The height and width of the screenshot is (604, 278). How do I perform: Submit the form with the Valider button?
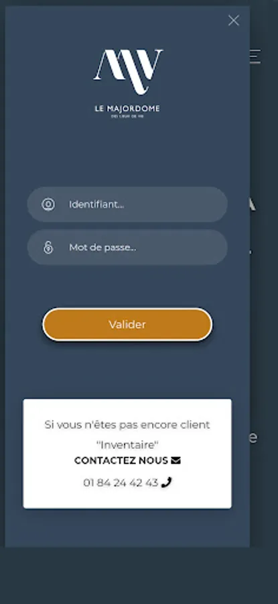(x=127, y=324)
